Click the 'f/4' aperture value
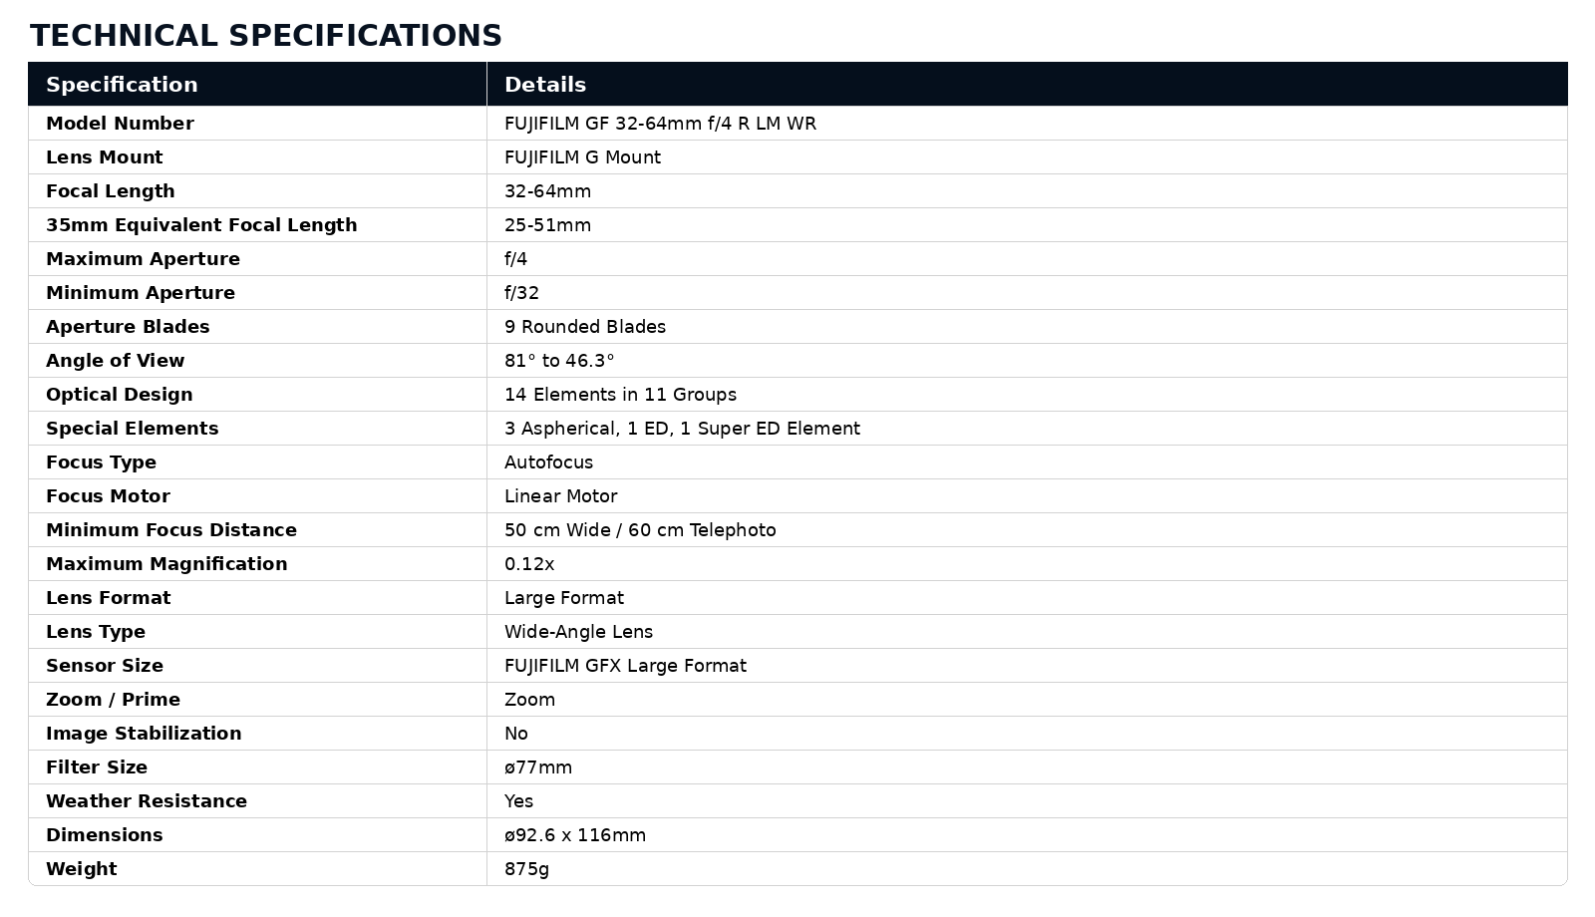The height and width of the screenshot is (917, 1595). click(515, 259)
